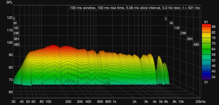219x105 pixels.
Task: Click the 30 Hz frequency axis label
Action: pyautogui.click(x=13, y=101)
